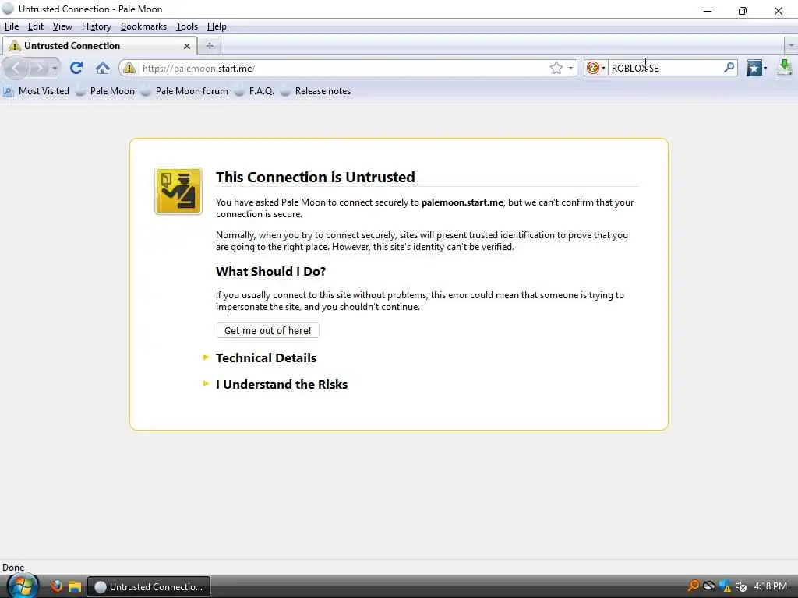Open the Downloads arrow icon

click(785, 68)
